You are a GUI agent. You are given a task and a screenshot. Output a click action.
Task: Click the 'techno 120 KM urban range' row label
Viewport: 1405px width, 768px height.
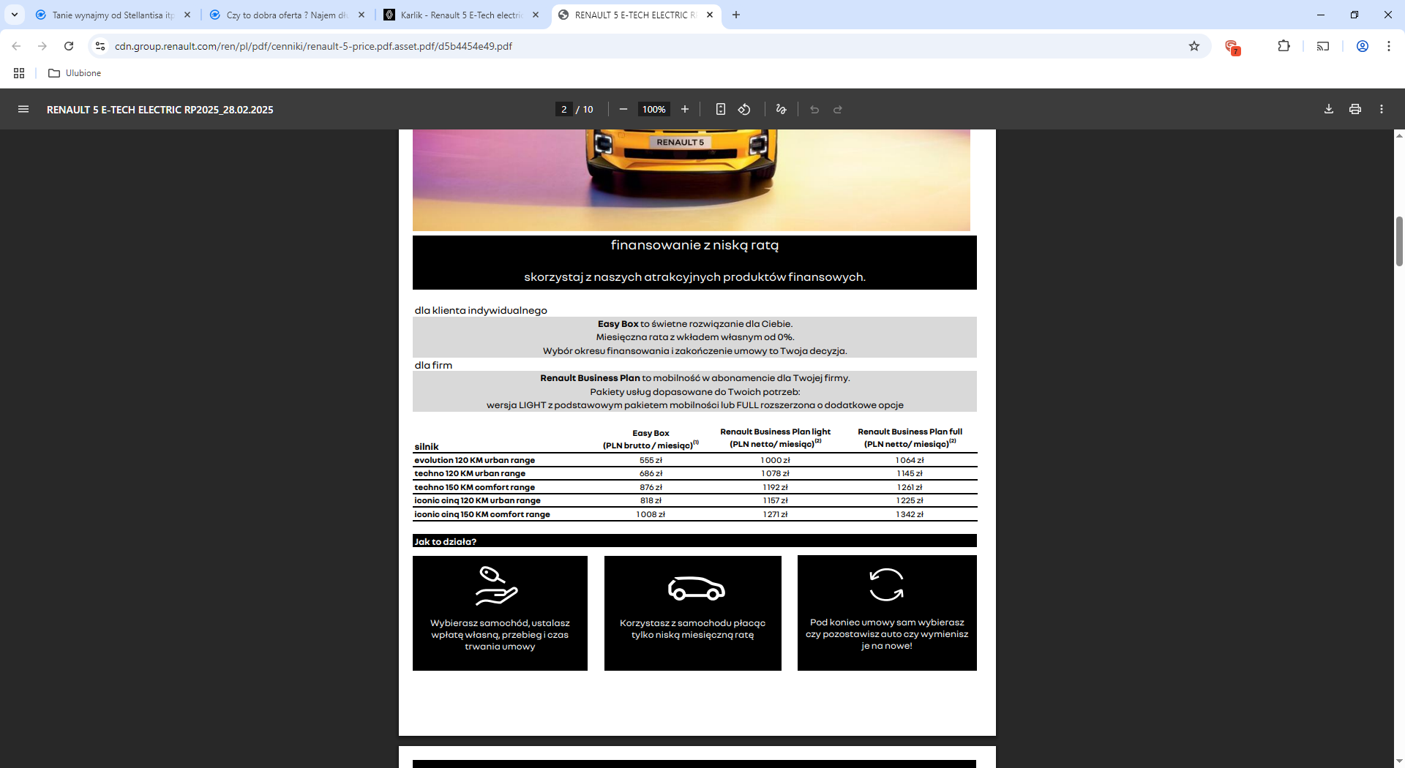tap(470, 473)
